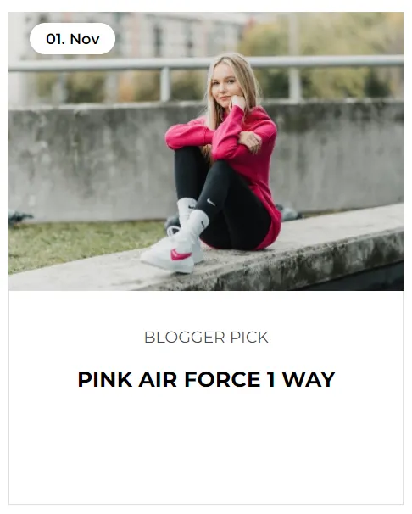412x514 pixels.
Task: Click the 01. Nov date badge
Action: click(x=72, y=39)
